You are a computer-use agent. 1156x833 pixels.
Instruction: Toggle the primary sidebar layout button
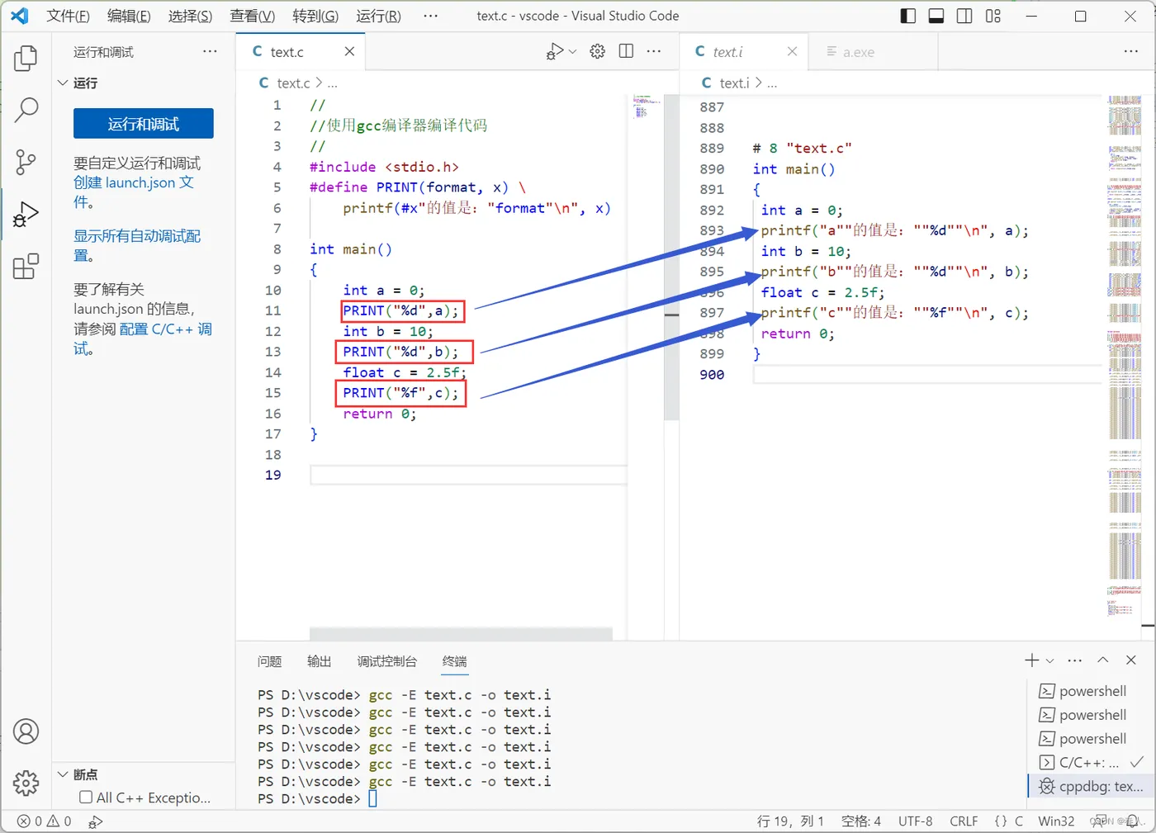click(907, 16)
